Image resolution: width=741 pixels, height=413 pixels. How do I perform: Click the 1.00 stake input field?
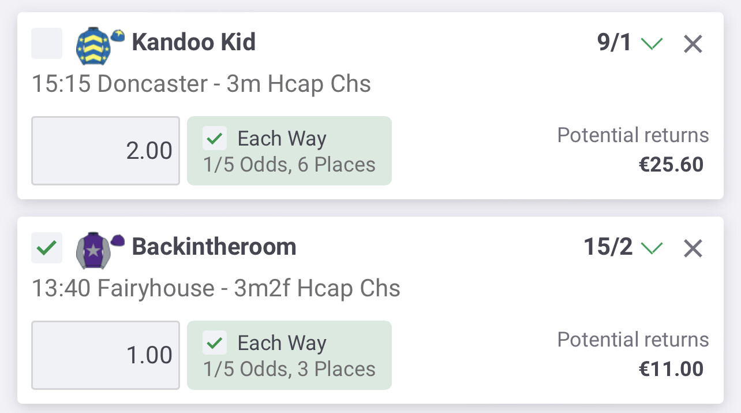[x=106, y=355]
